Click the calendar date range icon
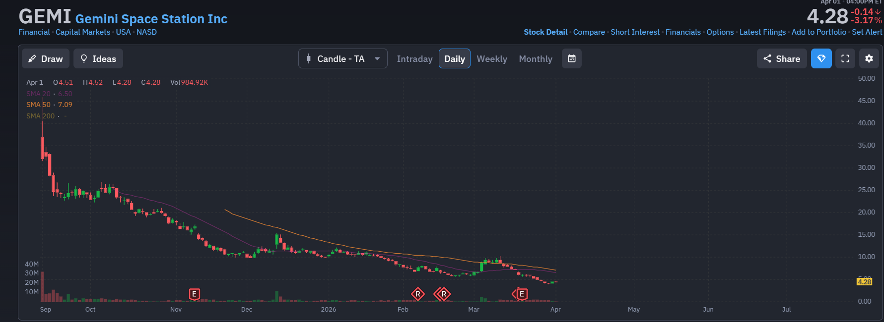 (571, 59)
